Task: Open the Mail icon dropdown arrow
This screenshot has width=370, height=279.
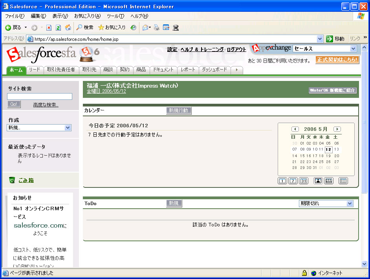Action: (x=150, y=28)
